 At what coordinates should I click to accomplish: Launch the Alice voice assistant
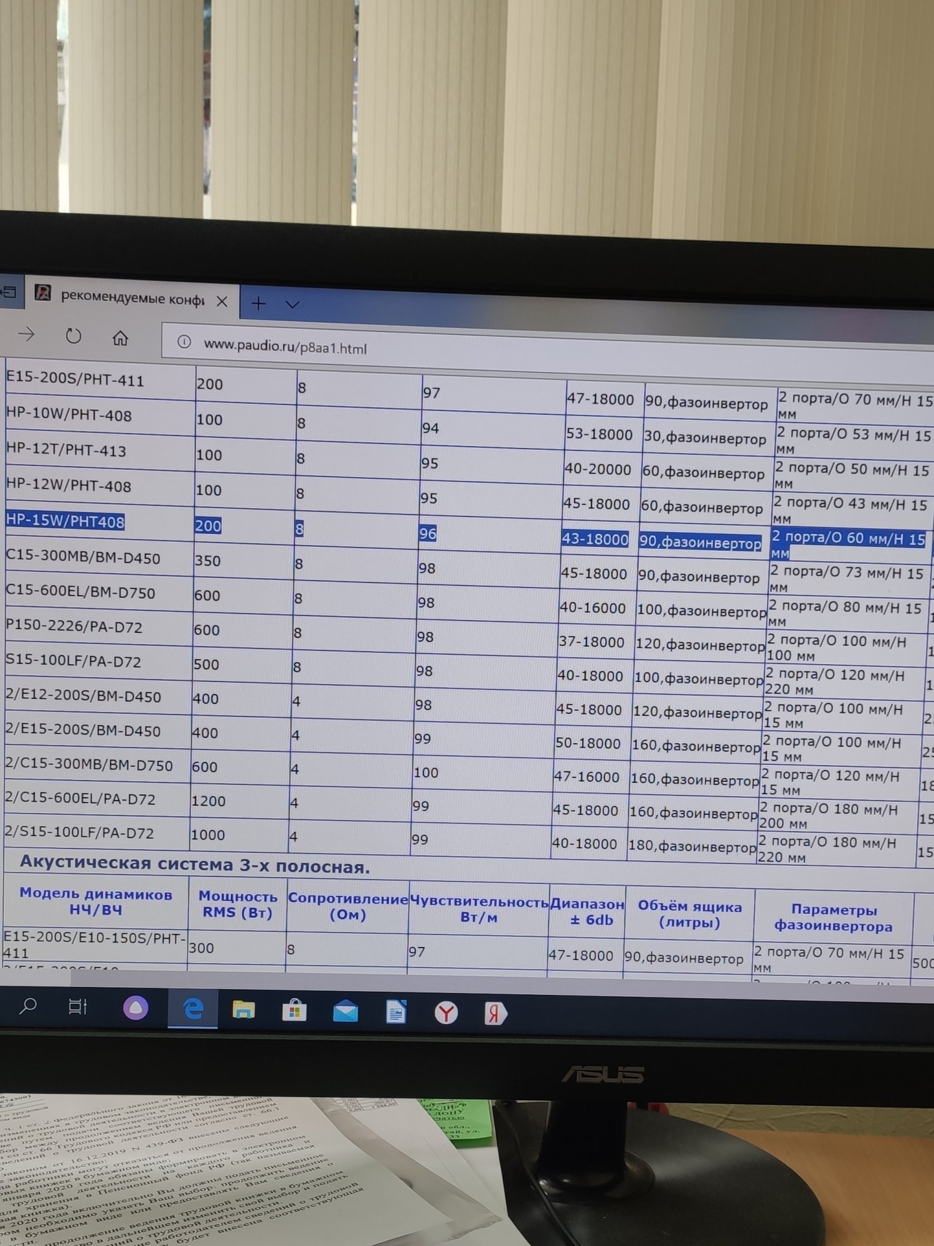pos(135,1008)
